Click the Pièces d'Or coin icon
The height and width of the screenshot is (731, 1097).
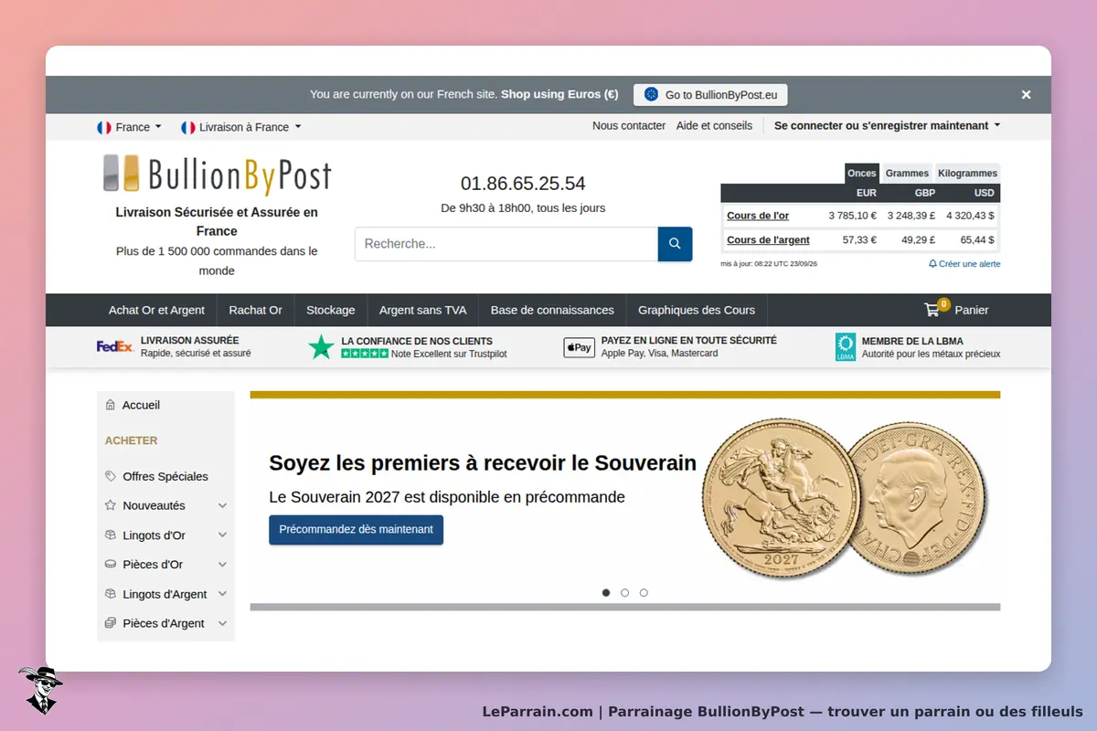pos(110,564)
